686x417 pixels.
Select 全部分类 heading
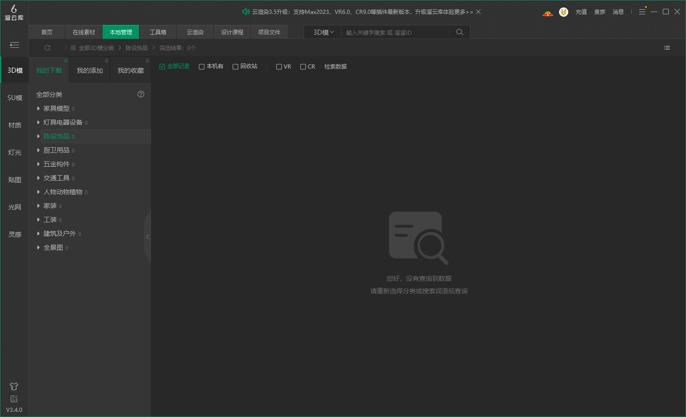tap(49, 95)
